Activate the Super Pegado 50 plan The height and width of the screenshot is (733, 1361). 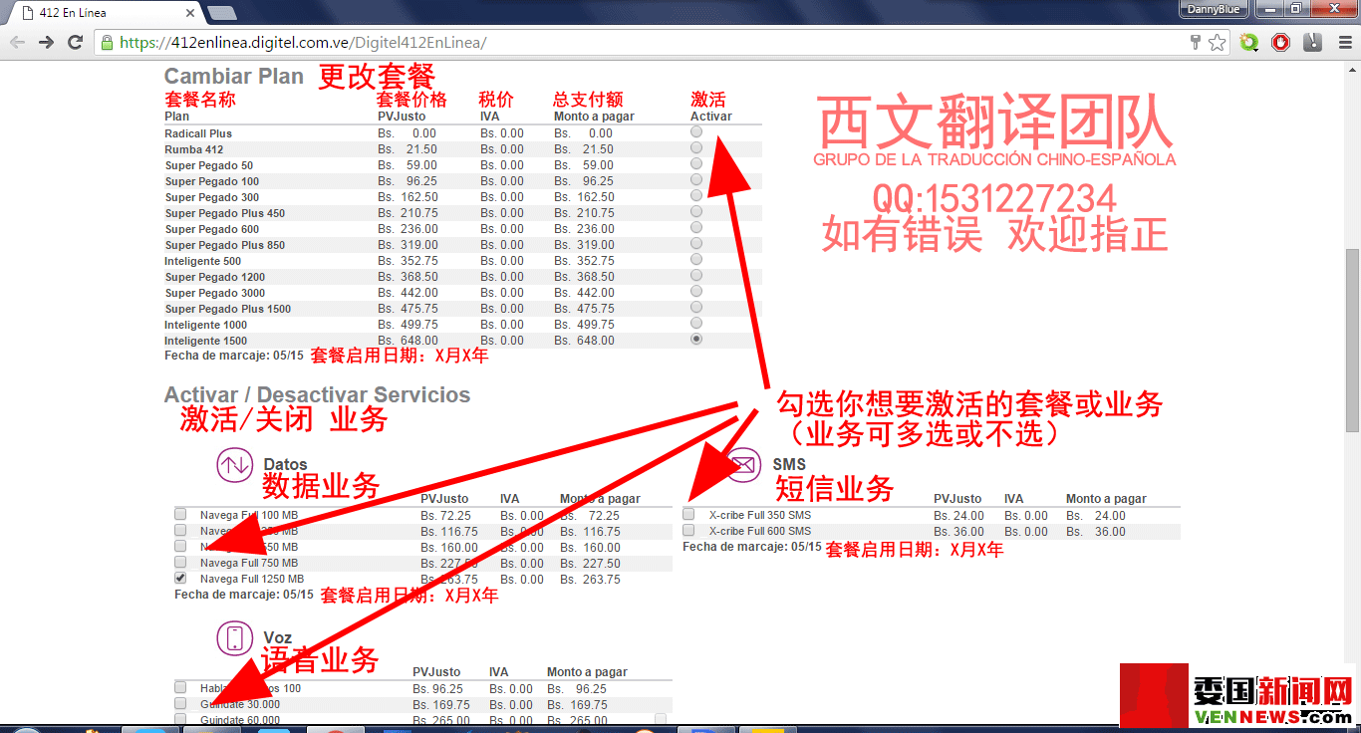click(696, 164)
